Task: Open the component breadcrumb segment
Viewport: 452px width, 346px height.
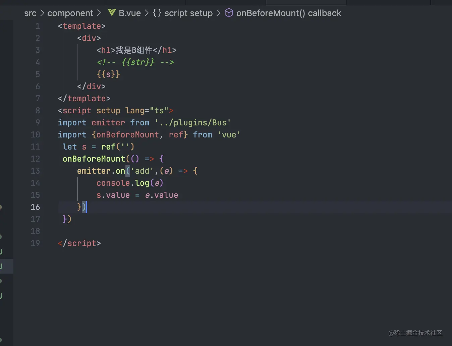Action: tap(70, 13)
